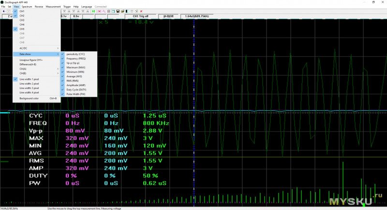Click the black-and-white contrast toolbar icon
Image resolution: width=387 pixels, height=210 pixels.
click(127, 11)
